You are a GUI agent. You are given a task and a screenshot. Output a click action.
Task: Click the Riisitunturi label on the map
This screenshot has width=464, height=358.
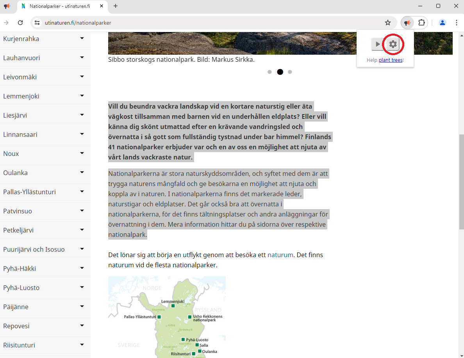(x=181, y=354)
